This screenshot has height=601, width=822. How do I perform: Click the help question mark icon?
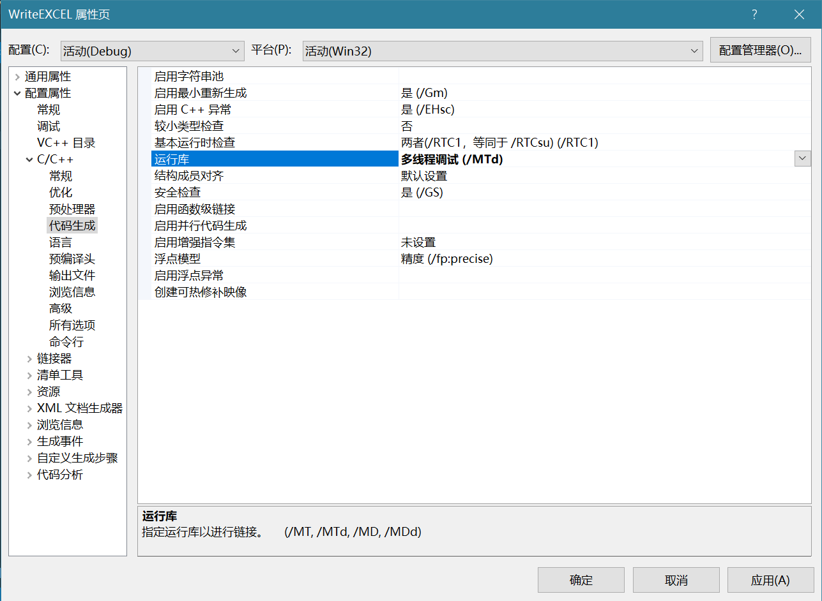(x=754, y=15)
